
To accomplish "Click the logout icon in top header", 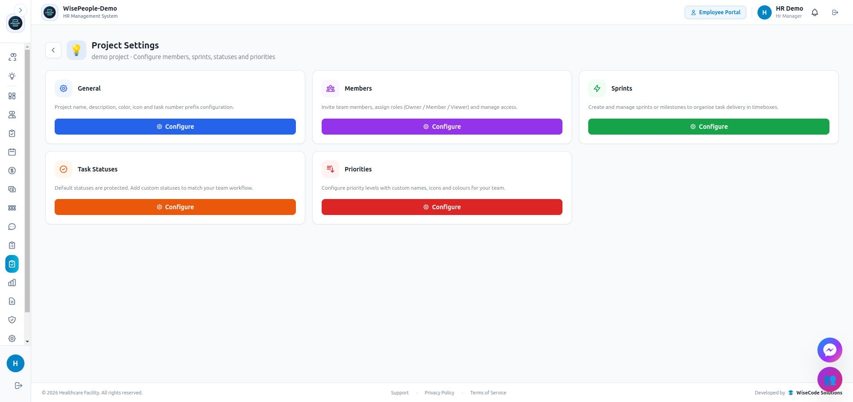I will tap(835, 12).
